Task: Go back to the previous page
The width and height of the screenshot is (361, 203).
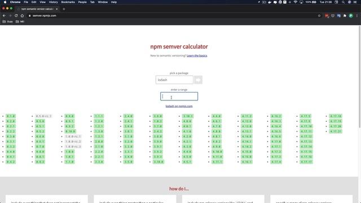Action: pos(4,16)
